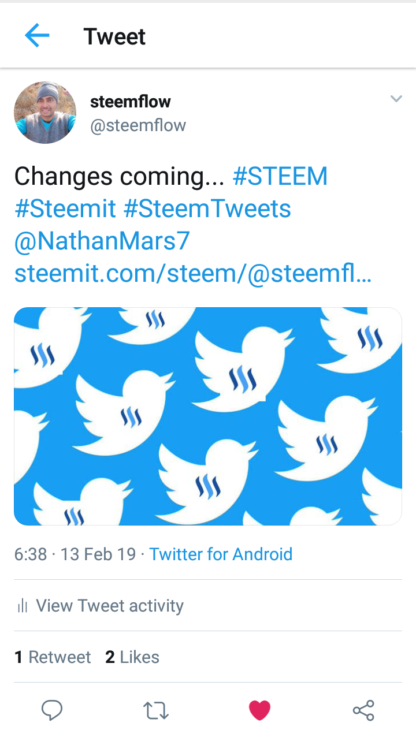Viewport: 416px width, 734px height.
Task: Open steemflow profile avatar photo
Action: pyautogui.click(x=45, y=113)
